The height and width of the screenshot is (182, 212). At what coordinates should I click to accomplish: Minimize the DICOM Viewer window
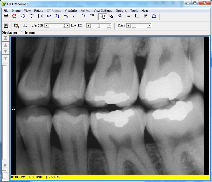188,3
